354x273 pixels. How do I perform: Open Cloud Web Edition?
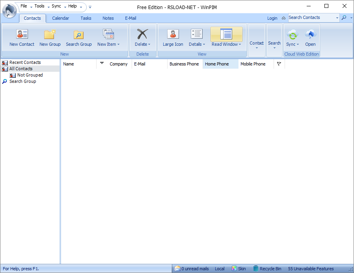(x=310, y=38)
